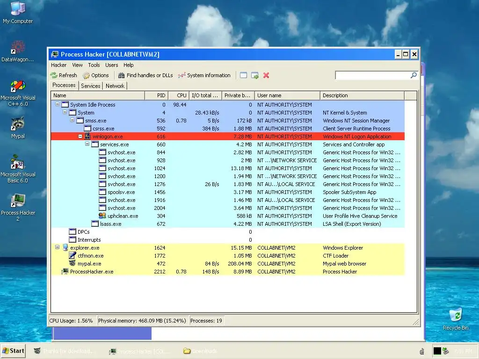Screen dimensions: 479x359
Task: Collapse the System tree node
Action: tap(65, 112)
